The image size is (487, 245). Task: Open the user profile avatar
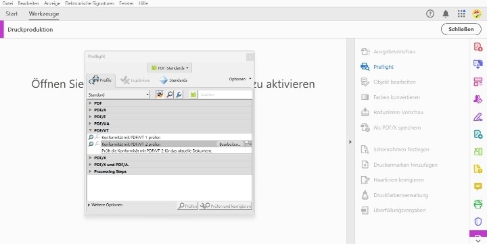point(477,13)
